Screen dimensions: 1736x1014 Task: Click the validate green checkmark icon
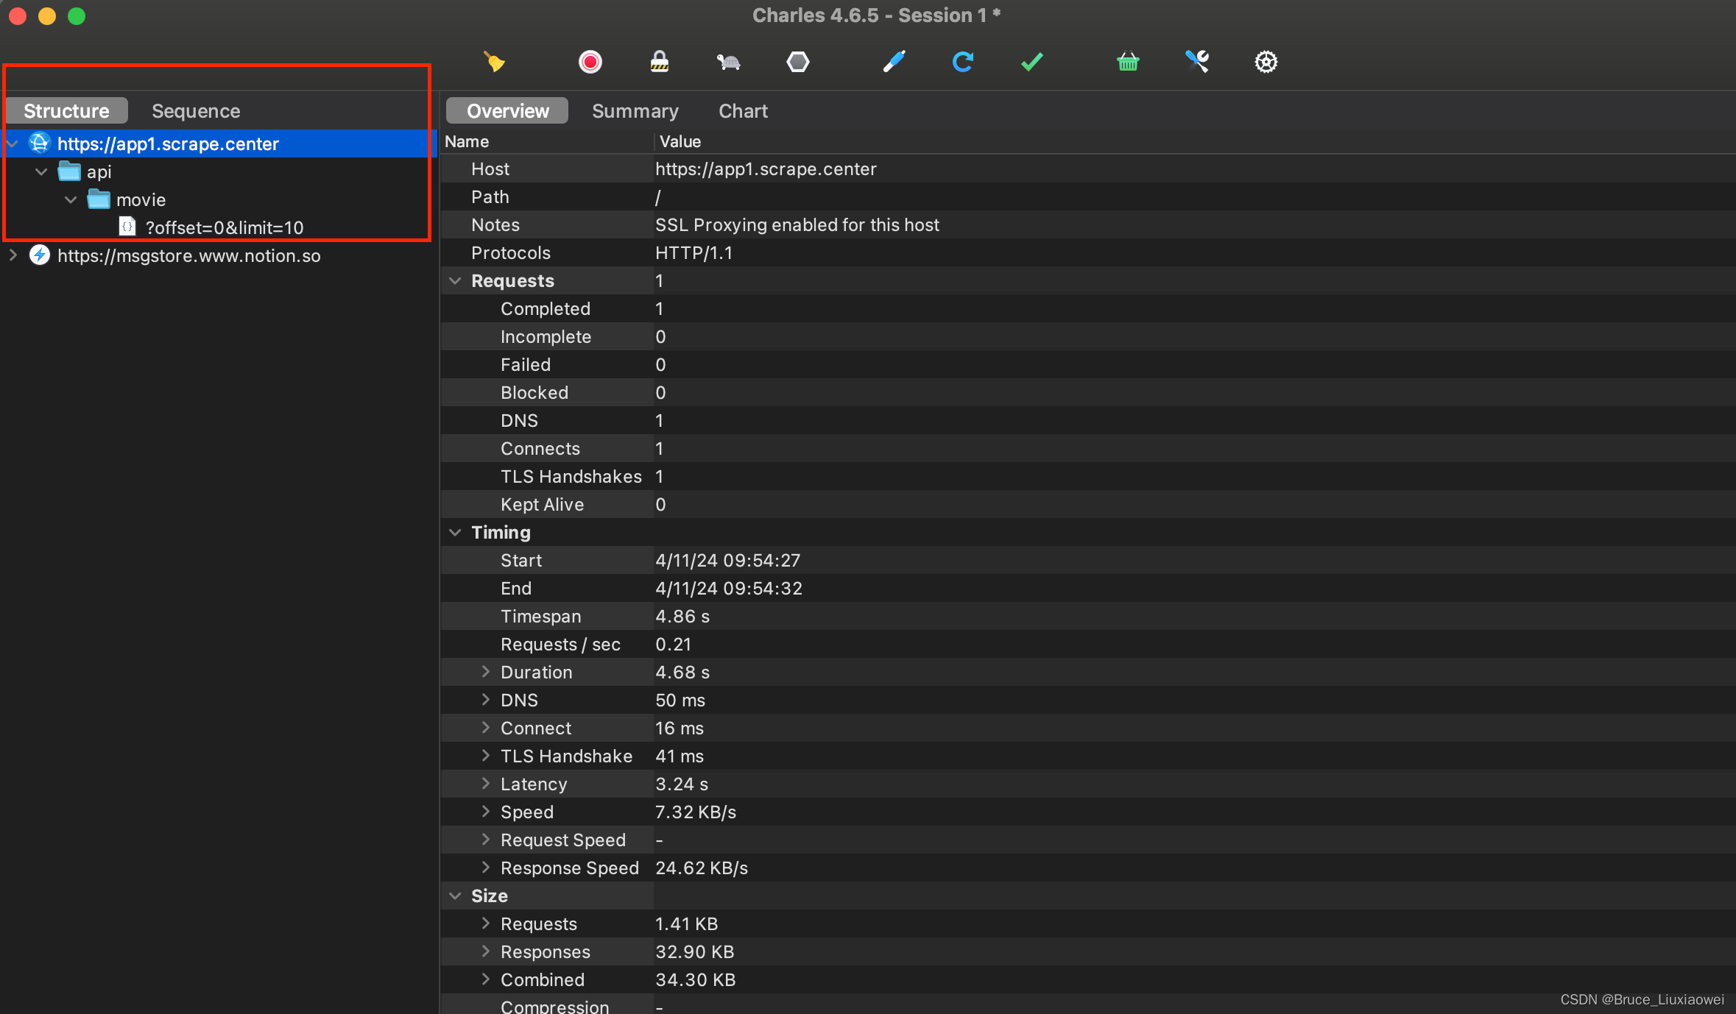pyautogui.click(x=1031, y=62)
